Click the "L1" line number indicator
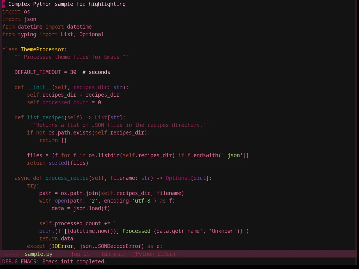 [x=86, y=254]
